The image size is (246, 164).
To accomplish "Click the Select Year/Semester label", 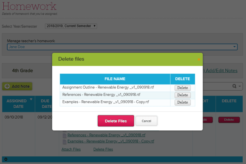I will [19, 27].
